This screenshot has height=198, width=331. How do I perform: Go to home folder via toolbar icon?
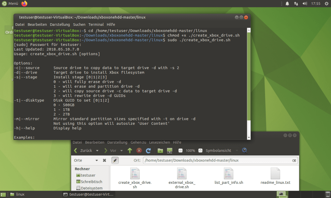(160, 151)
